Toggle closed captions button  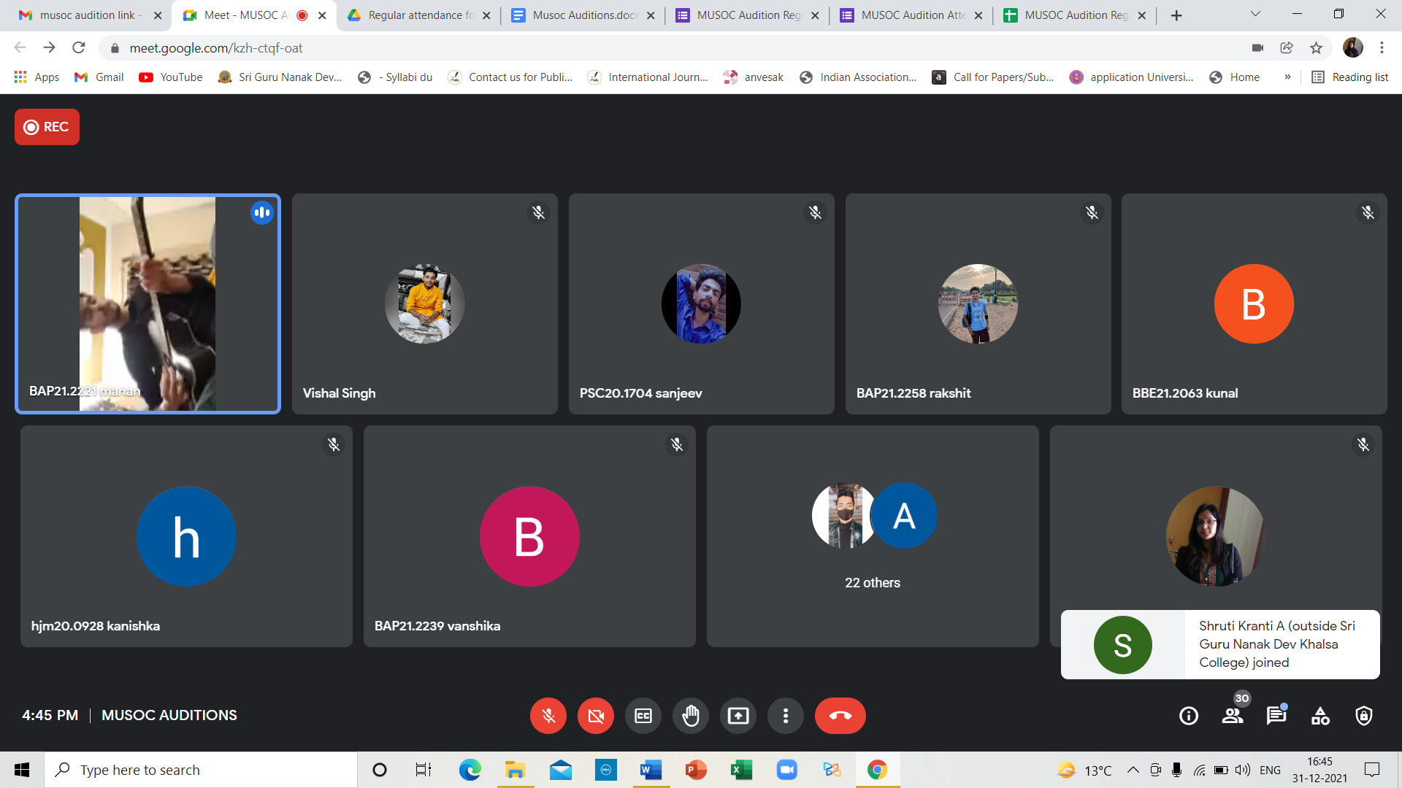[x=643, y=716]
